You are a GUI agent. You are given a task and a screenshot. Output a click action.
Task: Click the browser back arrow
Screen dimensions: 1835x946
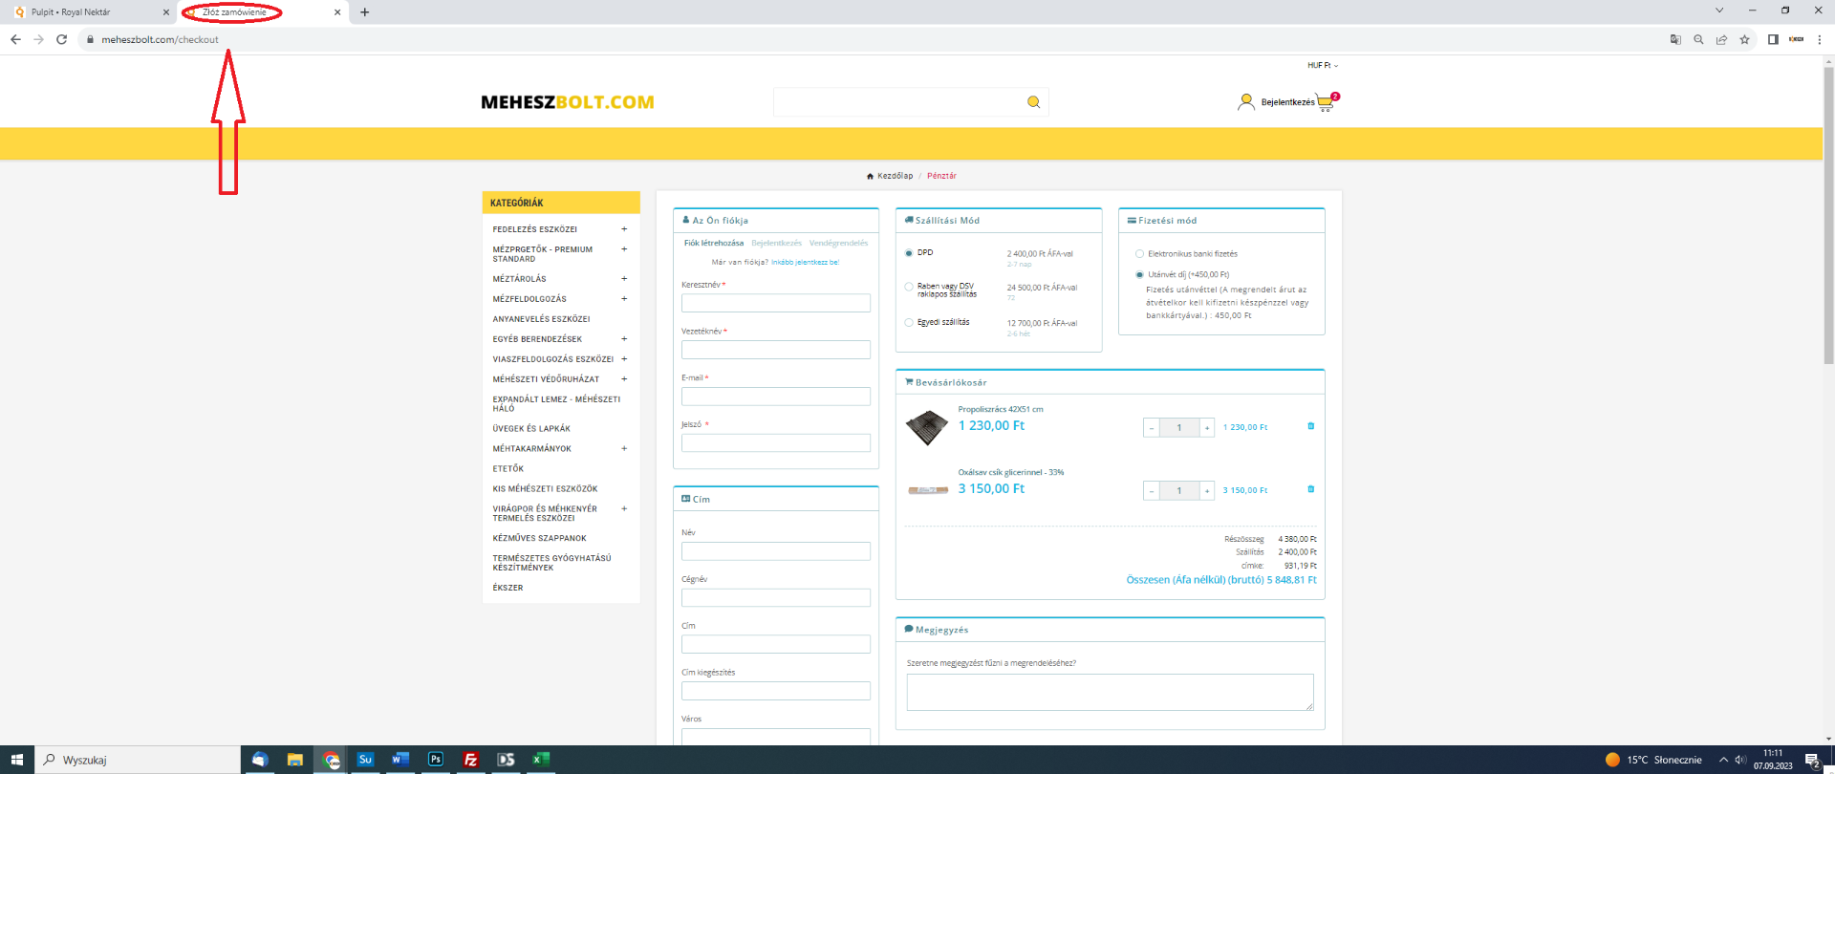[15, 39]
